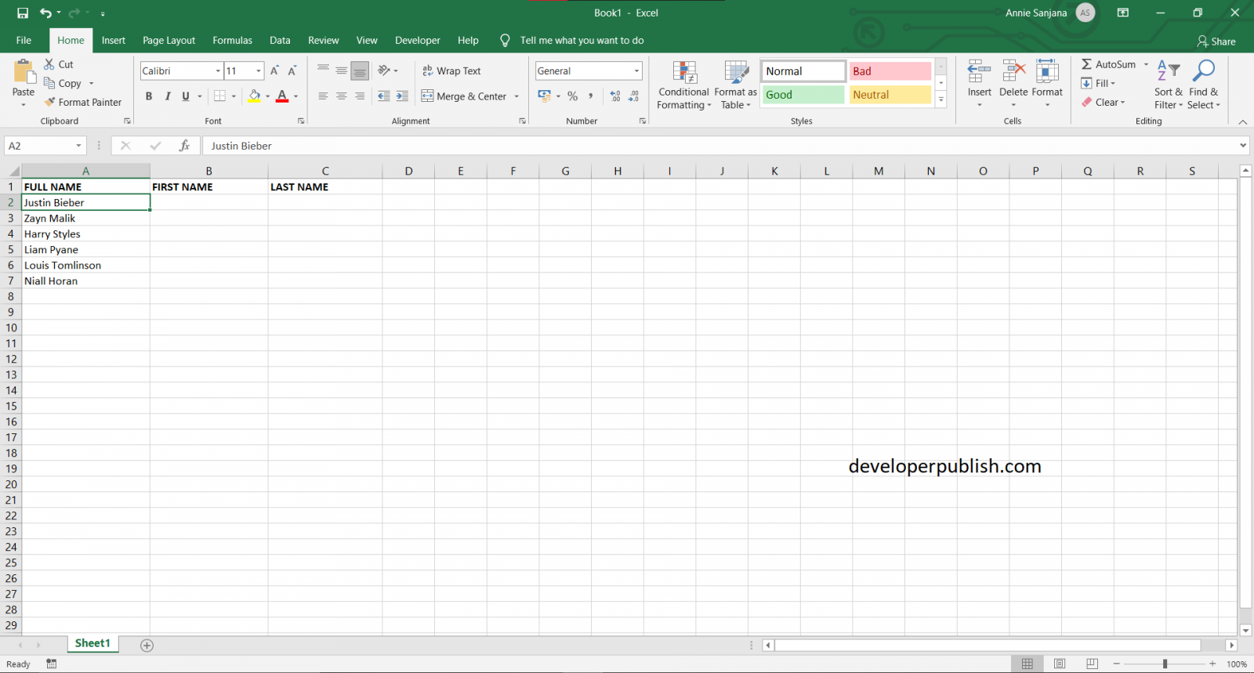Click the Find & Select magnifier icon

1203,71
